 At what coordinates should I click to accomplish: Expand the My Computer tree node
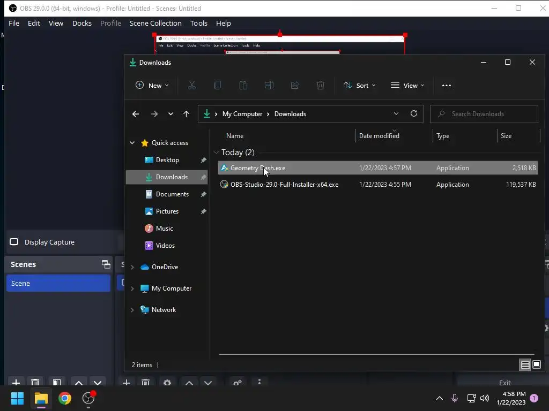[132, 288]
